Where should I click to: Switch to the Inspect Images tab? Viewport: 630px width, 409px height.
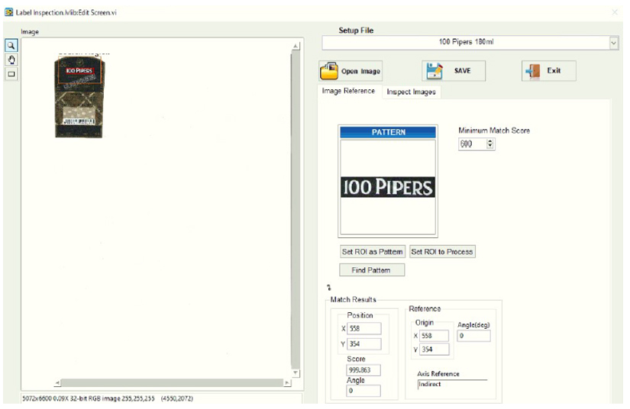411,92
